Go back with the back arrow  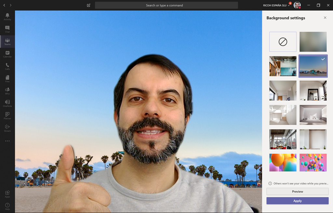coord(4,5)
